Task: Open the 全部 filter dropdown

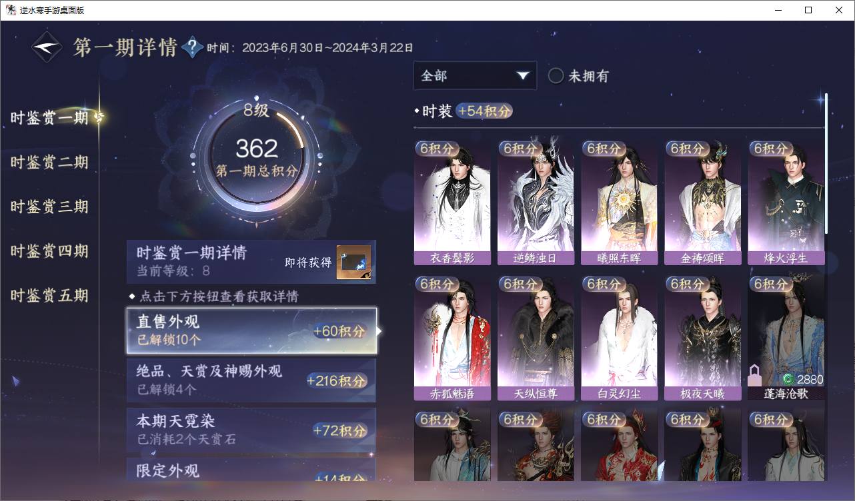Action: (475, 76)
